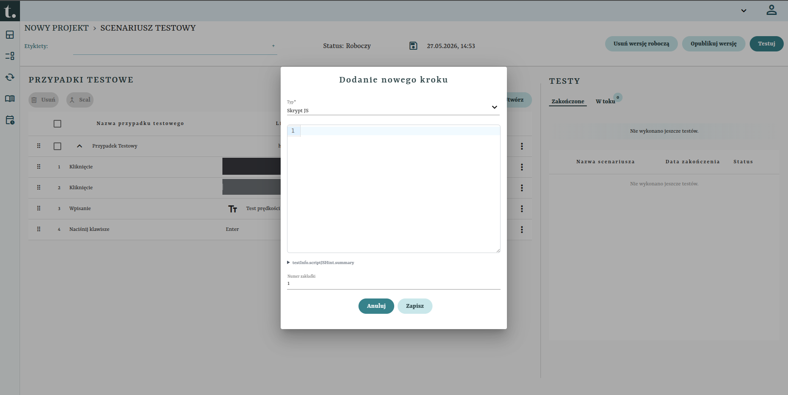This screenshot has width=788, height=395.
Task: Open the scenario tree sidebar icon
Action: 10,56
